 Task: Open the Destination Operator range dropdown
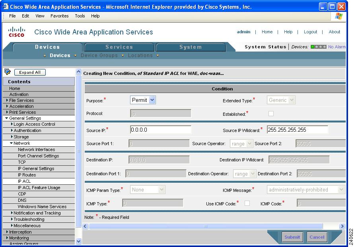[x=245, y=174]
